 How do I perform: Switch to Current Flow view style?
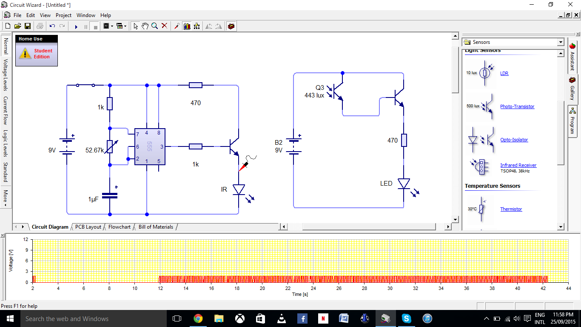pyautogui.click(x=6, y=111)
